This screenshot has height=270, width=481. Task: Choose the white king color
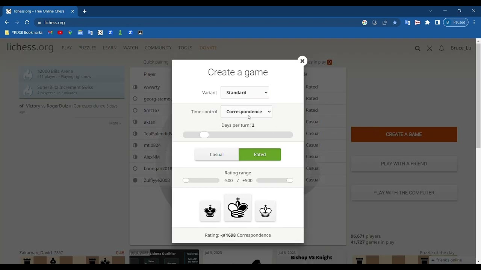tap(266, 211)
